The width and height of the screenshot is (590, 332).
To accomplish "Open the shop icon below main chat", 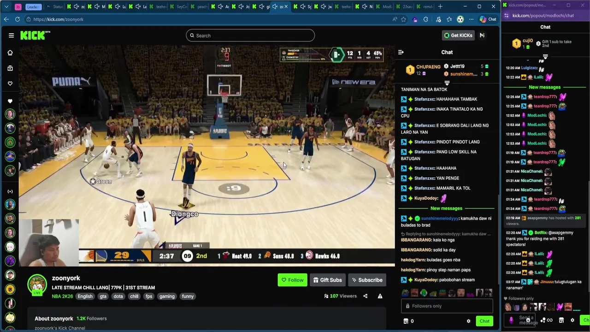I will 406,321.
